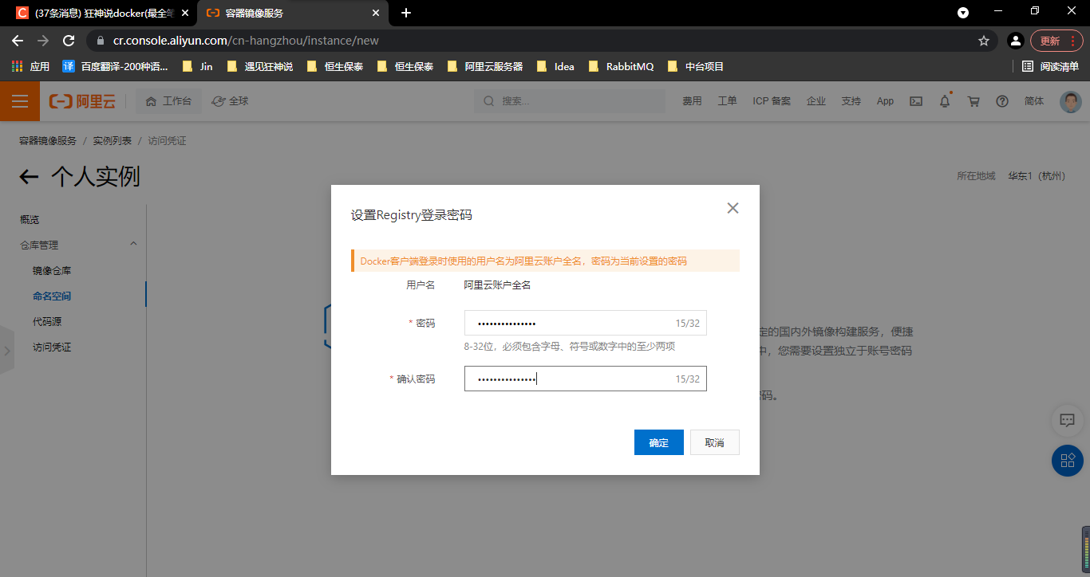1090x577 pixels.
Task: Click the 更新 Chrome update button
Action: (1056, 41)
